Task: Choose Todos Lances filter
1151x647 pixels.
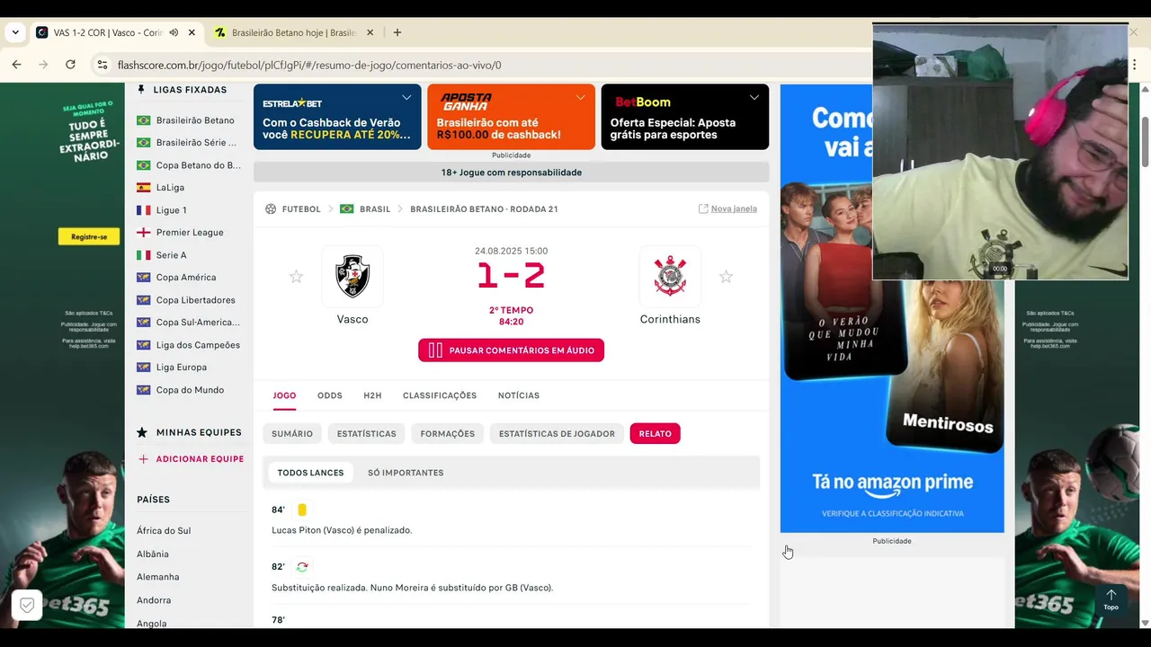Action: (x=310, y=473)
